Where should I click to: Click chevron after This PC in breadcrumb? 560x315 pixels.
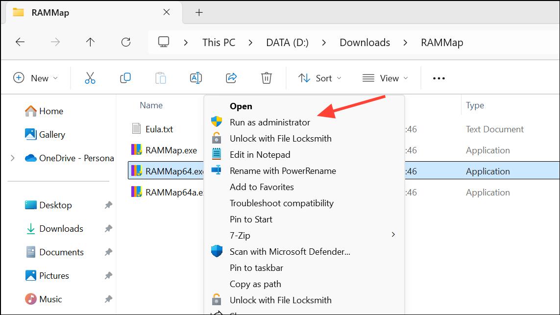250,43
